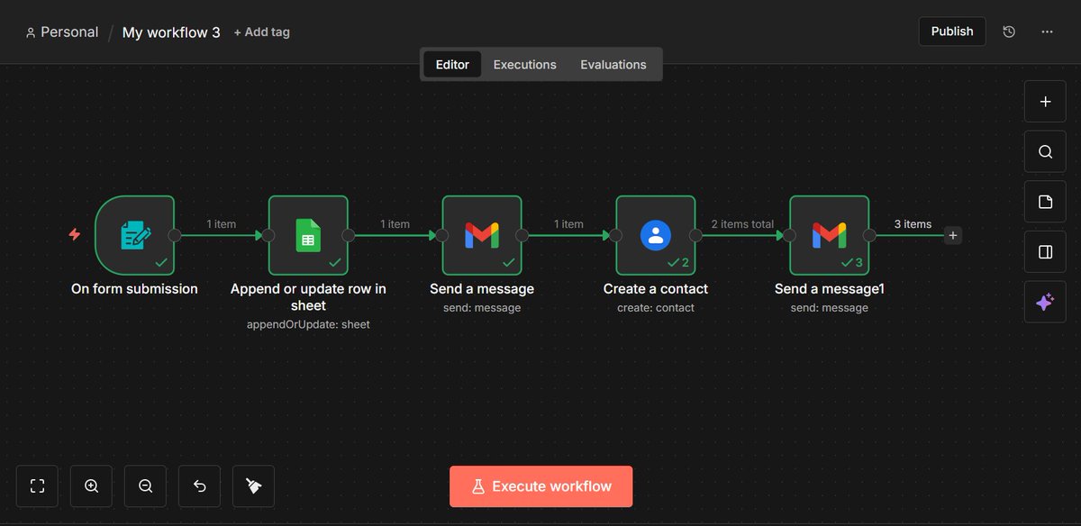Open the Evaluations tab
1081x526 pixels.
[613, 65]
